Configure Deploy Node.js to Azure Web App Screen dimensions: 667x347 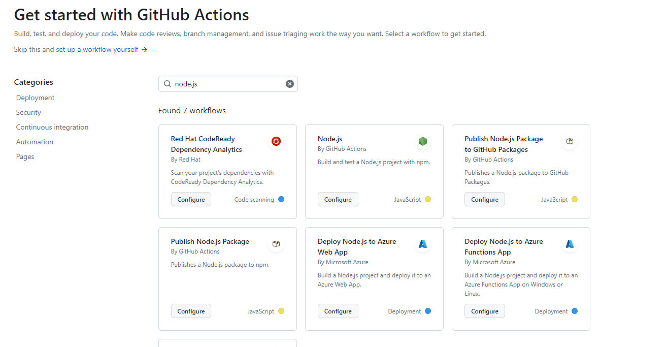(338, 311)
